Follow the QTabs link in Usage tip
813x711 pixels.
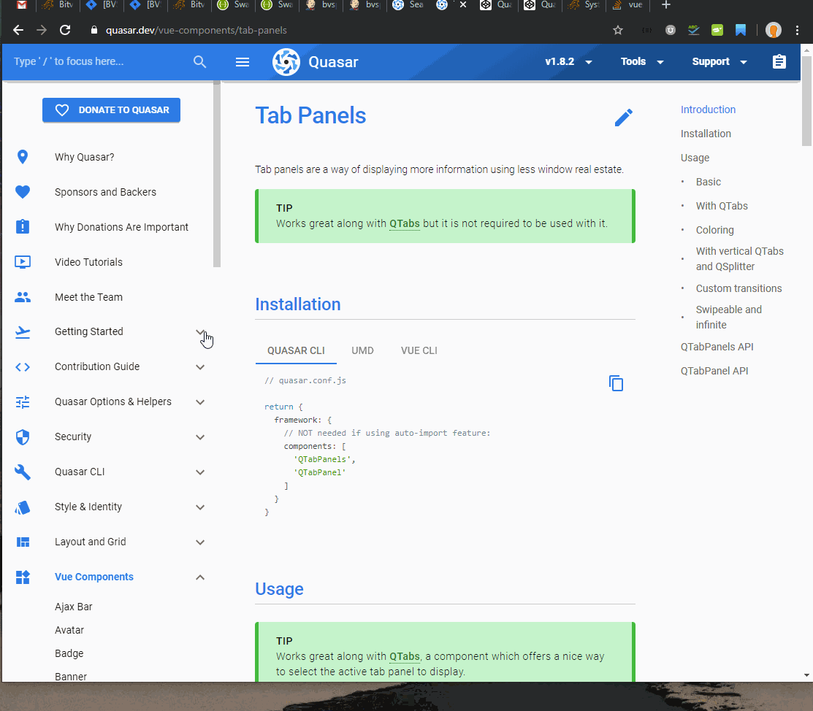[x=405, y=656]
